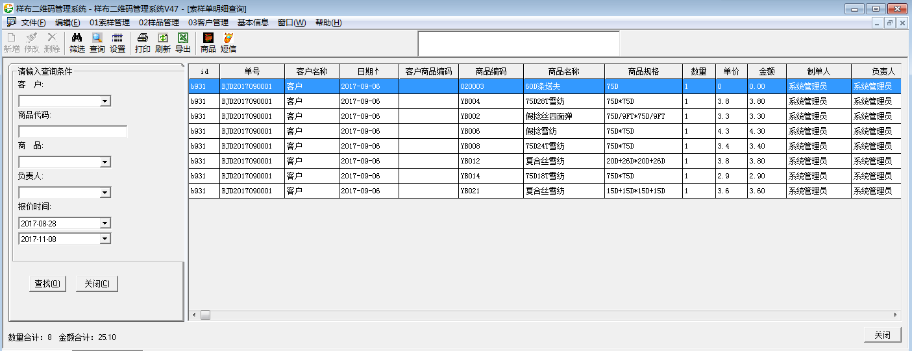Click the 打印 (Print) toolbar icon
This screenshot has width=912, height=351.
143,43
